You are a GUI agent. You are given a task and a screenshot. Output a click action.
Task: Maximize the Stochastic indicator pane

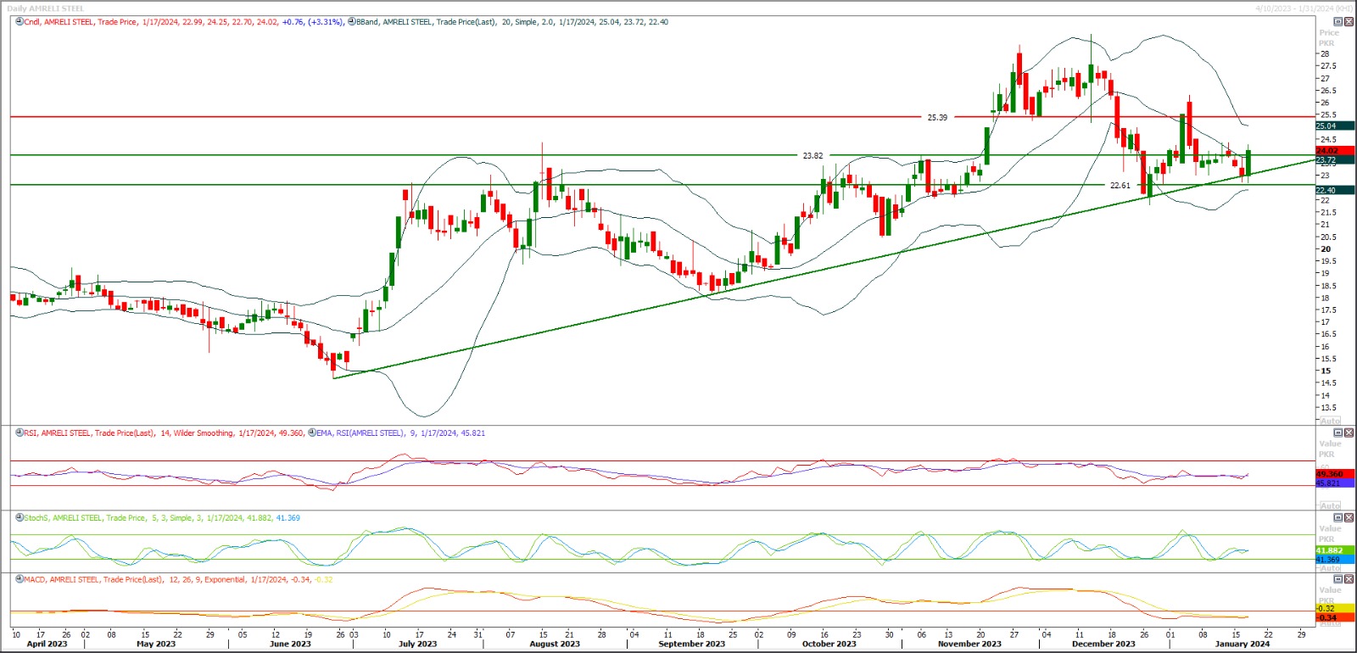(x=1338, y=518)
